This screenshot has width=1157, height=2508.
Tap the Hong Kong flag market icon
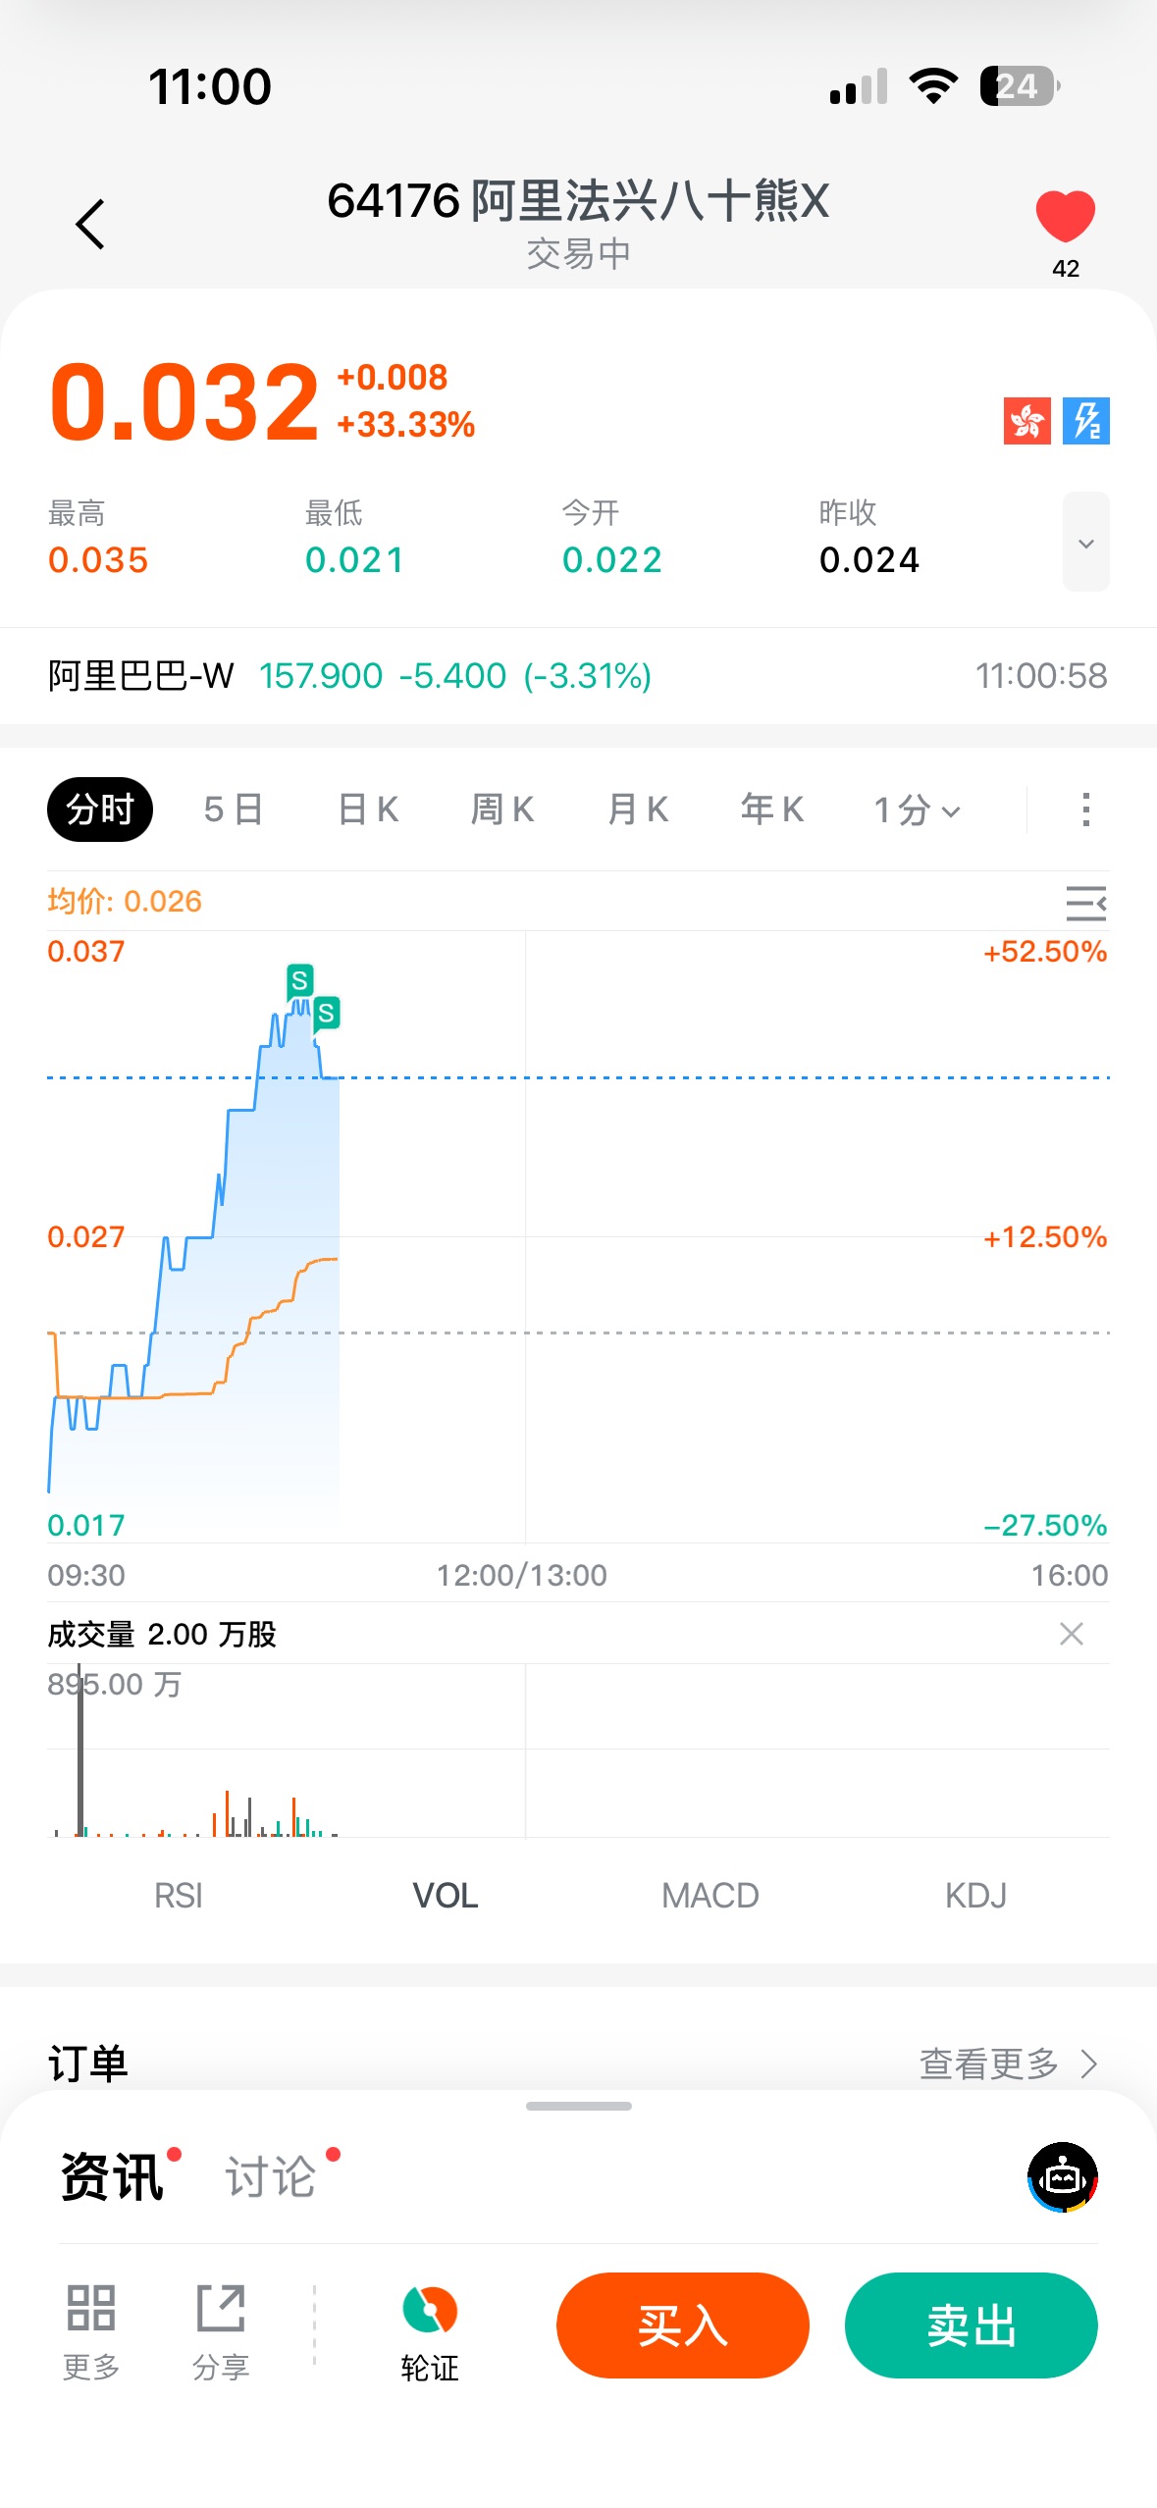[1026, 421]
